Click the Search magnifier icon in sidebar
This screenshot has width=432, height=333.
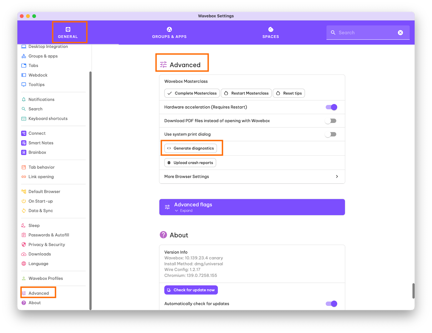[x=24, y=109]
